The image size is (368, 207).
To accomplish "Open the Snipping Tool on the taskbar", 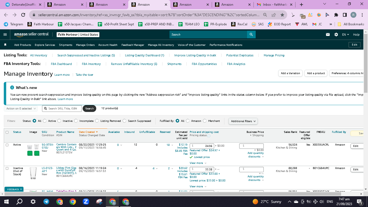I will [99, 201].
